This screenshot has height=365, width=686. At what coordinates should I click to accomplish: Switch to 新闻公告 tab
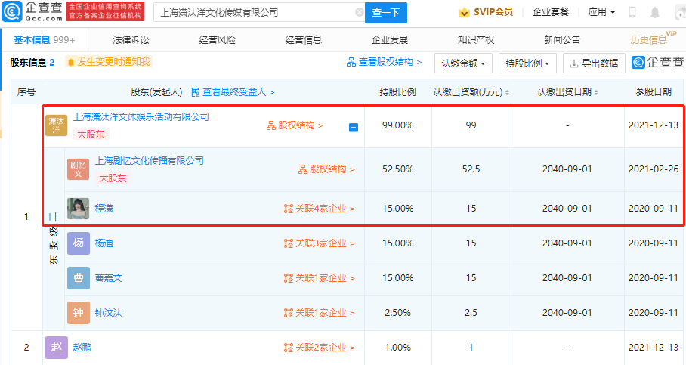[x=562, y=40]
